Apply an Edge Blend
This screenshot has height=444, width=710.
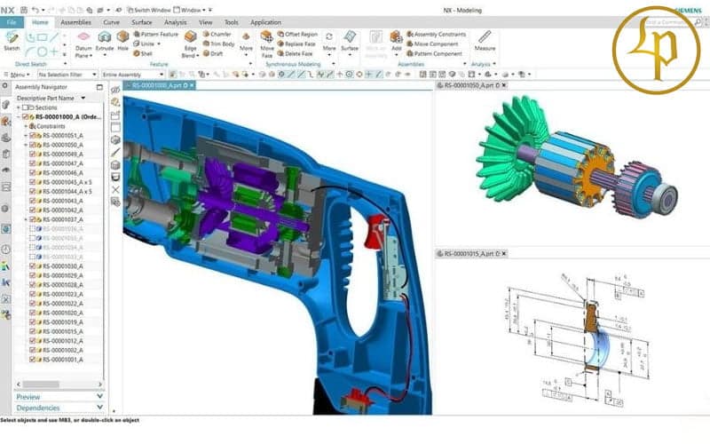click(190, 45)
